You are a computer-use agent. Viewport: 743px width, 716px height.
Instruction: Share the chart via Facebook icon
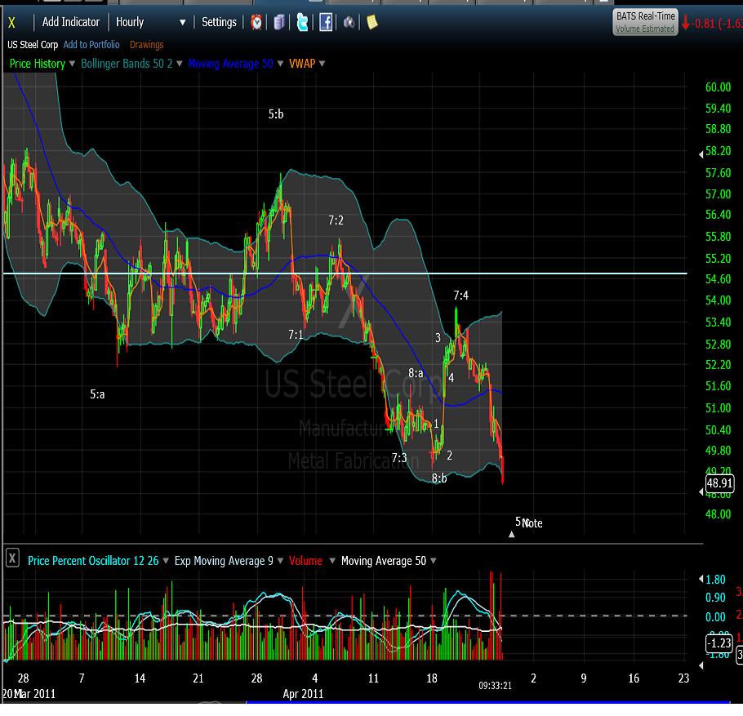click(326, 22)
